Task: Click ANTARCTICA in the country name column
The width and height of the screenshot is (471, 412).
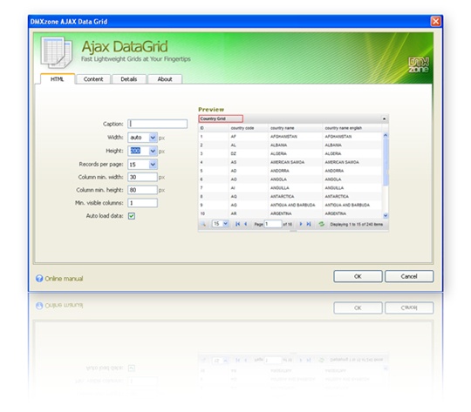Action: pos(282,197)
